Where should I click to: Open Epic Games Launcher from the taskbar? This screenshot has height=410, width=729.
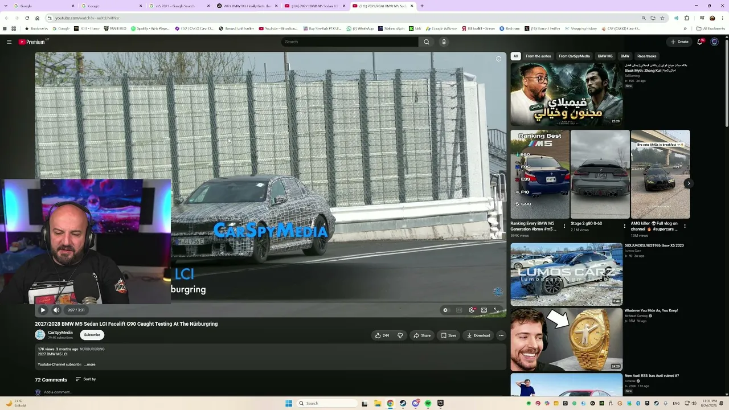440,404
